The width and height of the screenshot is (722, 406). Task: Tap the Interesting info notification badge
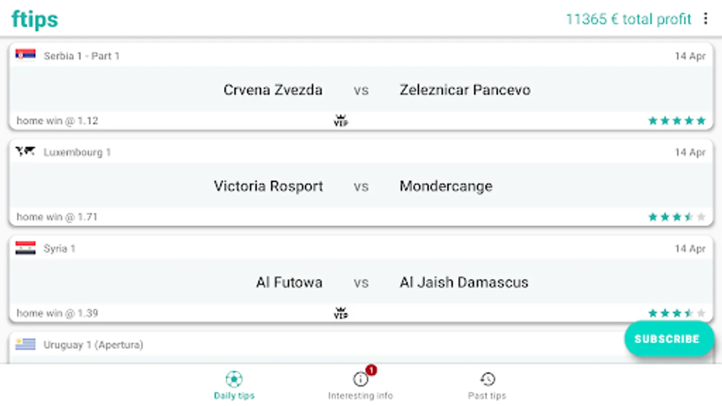(x=371, y=370)
